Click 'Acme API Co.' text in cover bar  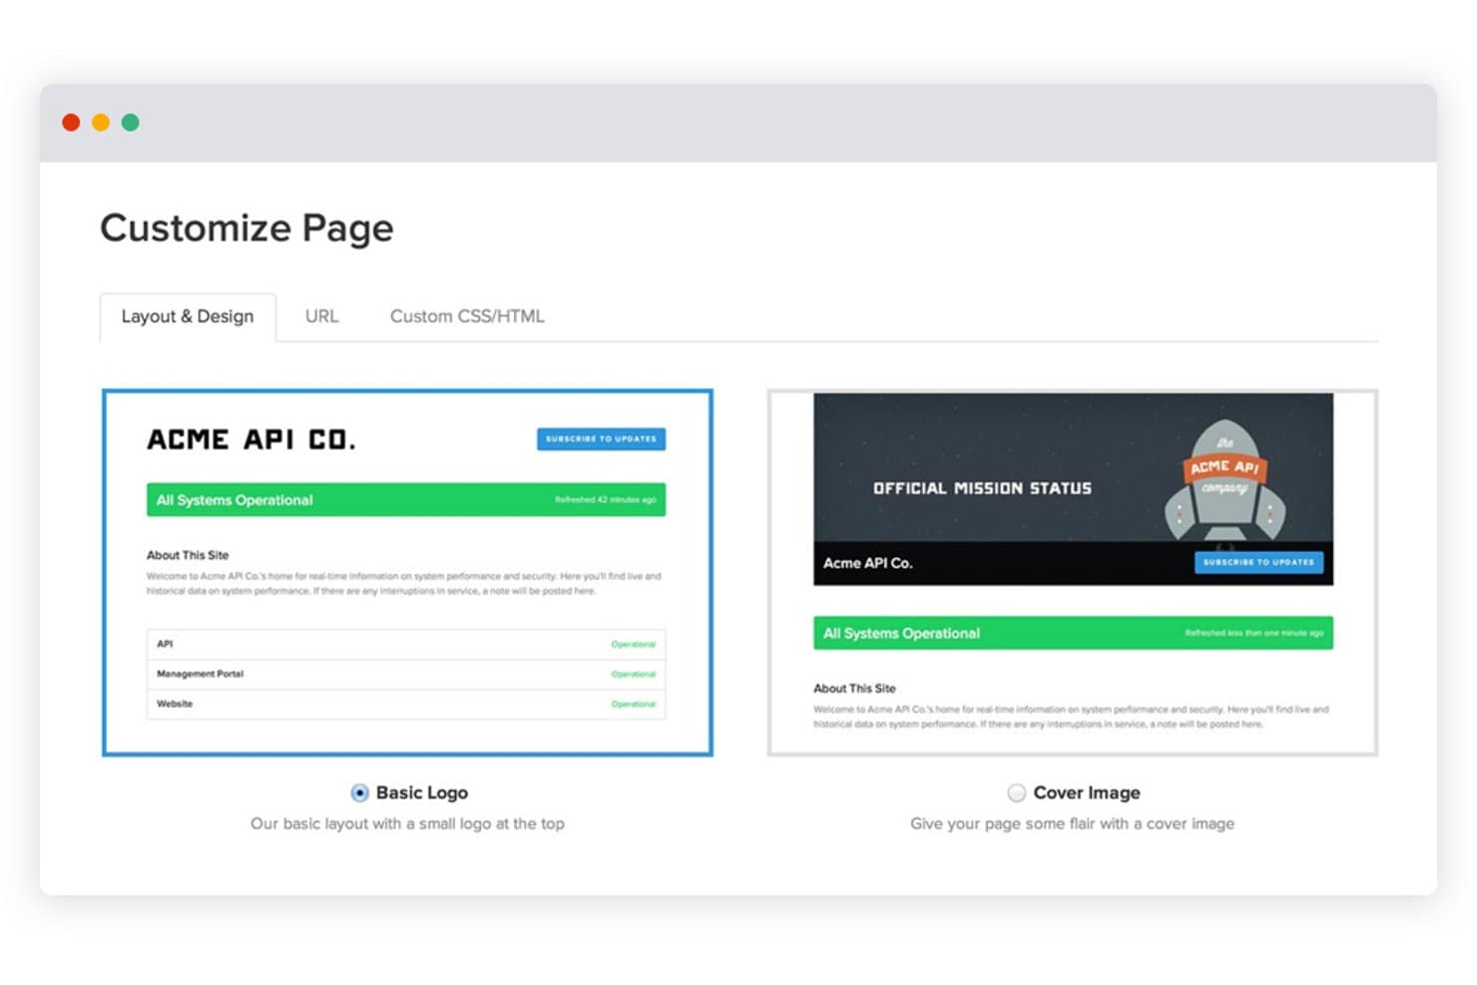click(x=867, y=563)
